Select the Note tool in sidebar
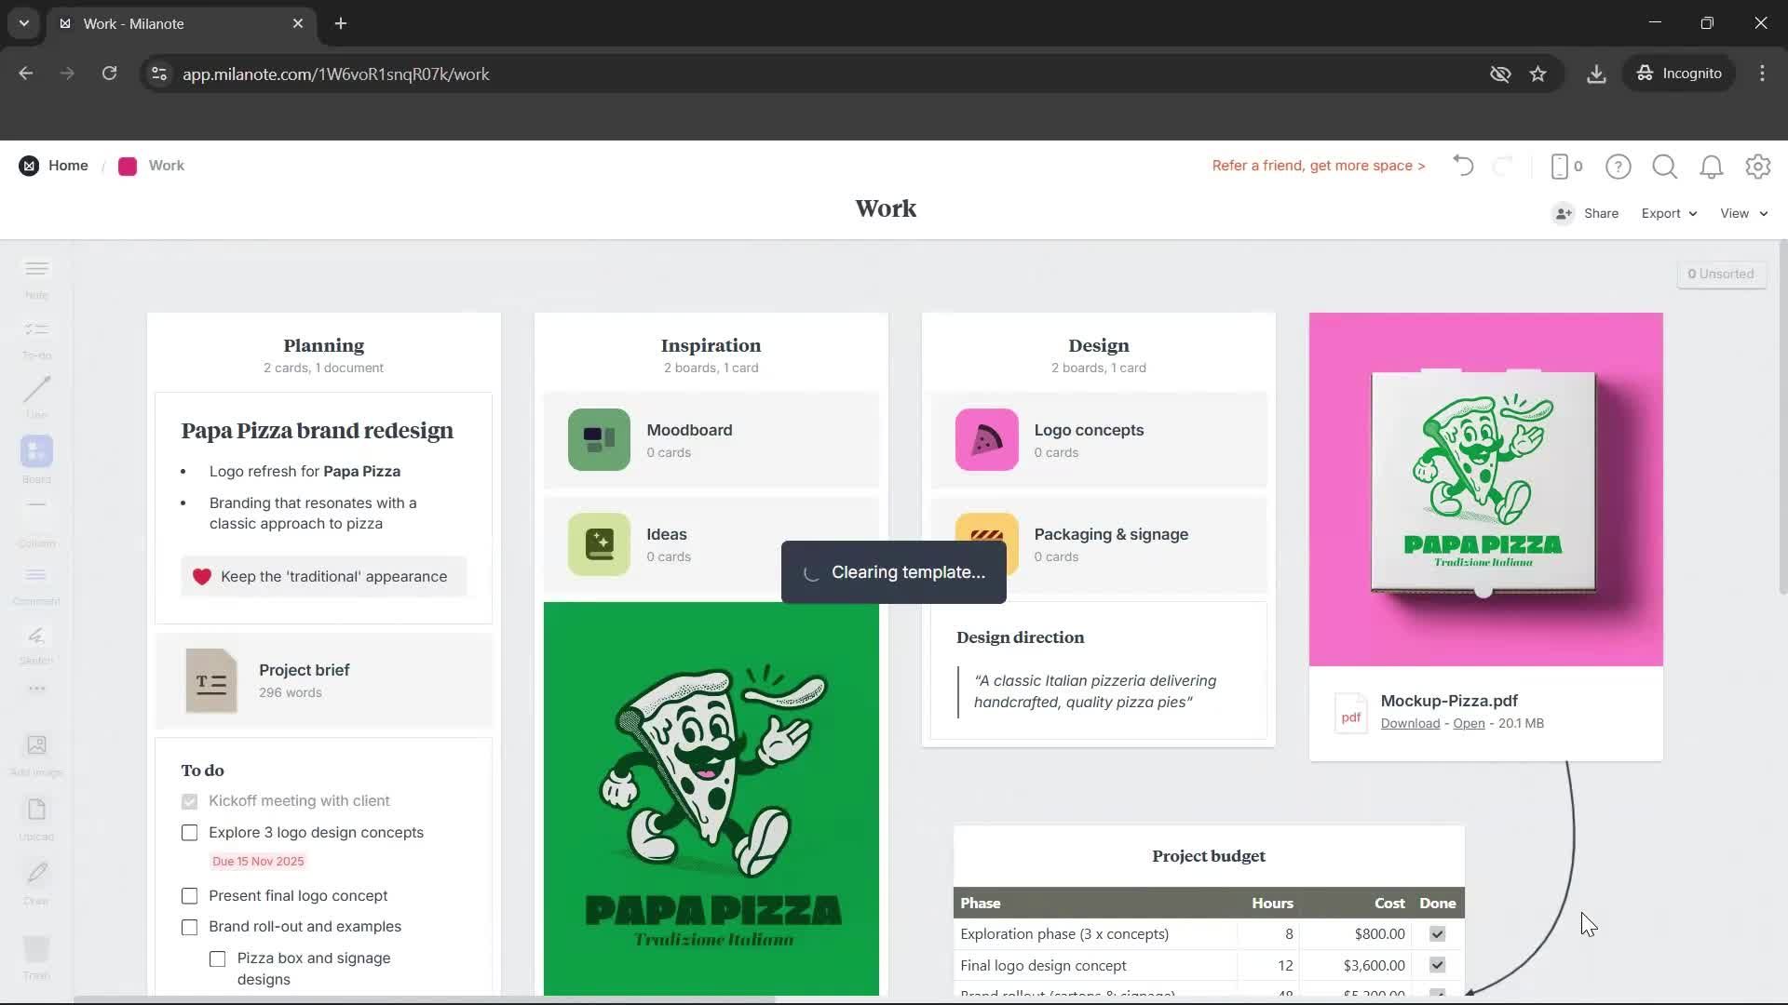Image resolution: width=1788 pixels, height=1005 pixels. (x=35, y=275)
